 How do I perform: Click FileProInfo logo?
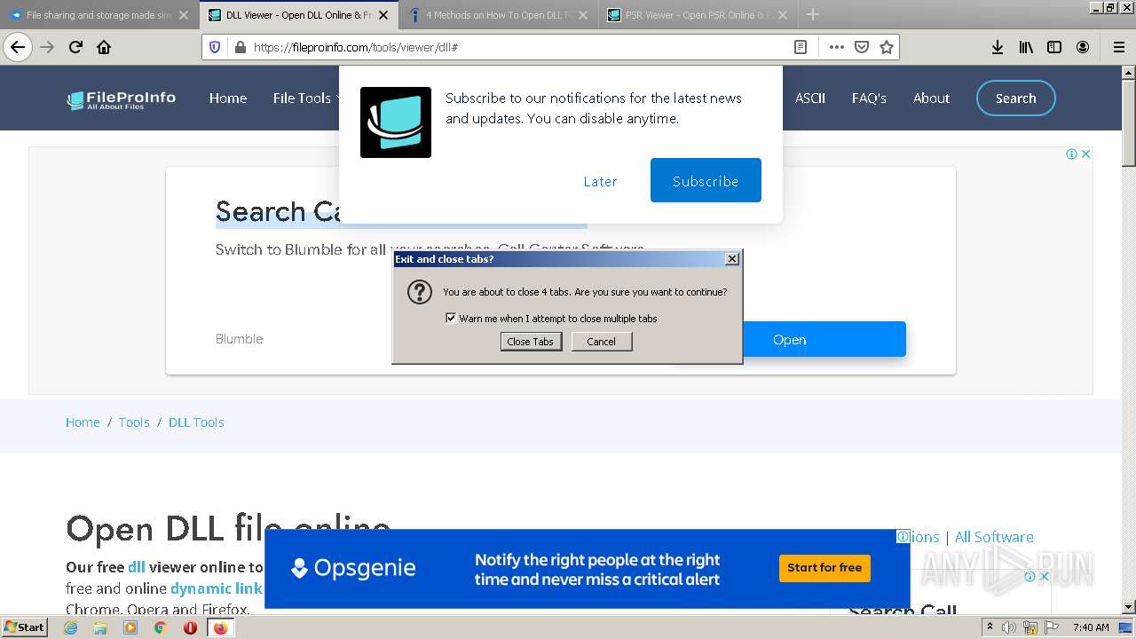coord(122,100)
